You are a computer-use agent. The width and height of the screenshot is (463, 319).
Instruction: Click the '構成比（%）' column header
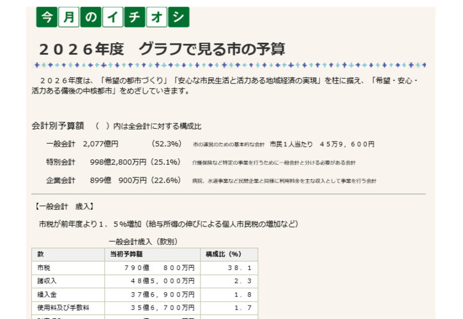(x=223, y=254)
